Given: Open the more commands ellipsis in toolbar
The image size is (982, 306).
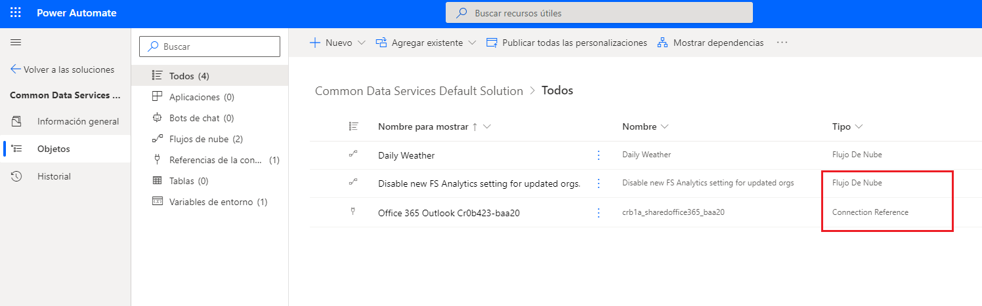Looking at the screenshot, I should (781, 43).
